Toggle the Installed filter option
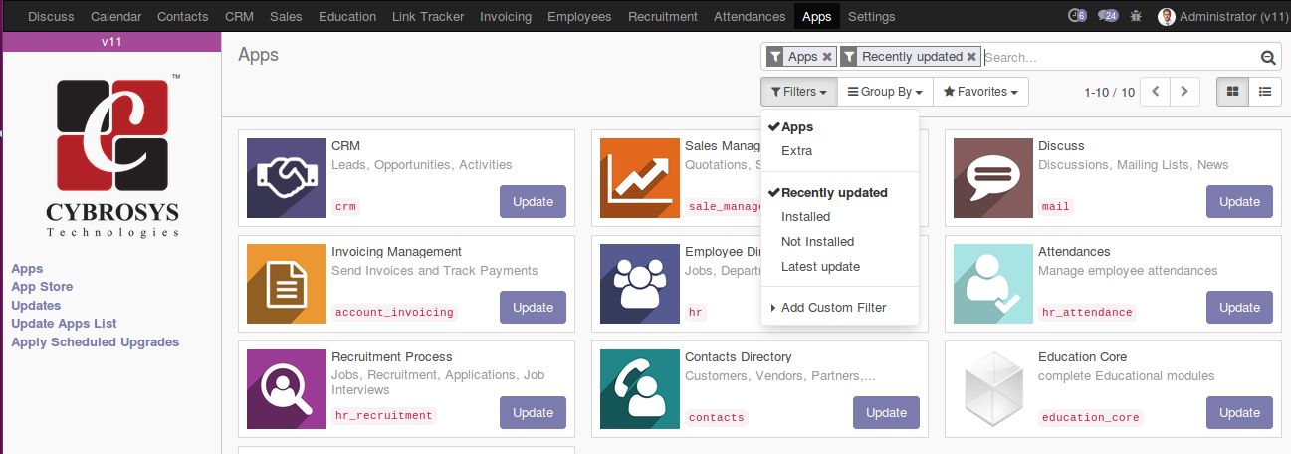Viewport: 1291px width, 454px height. [805, 217]
